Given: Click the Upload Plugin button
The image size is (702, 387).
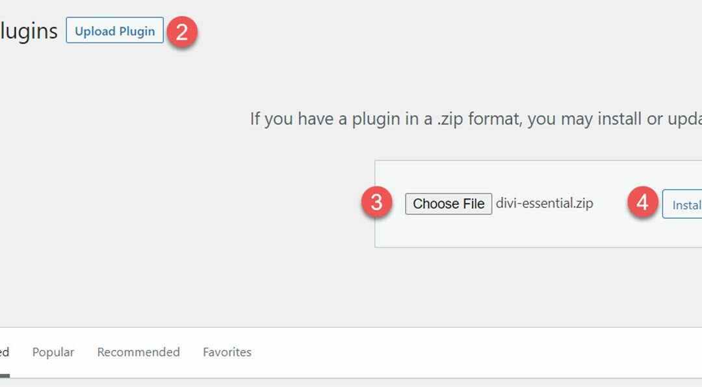Looking at the screenshot, I should tap(114, 31).
